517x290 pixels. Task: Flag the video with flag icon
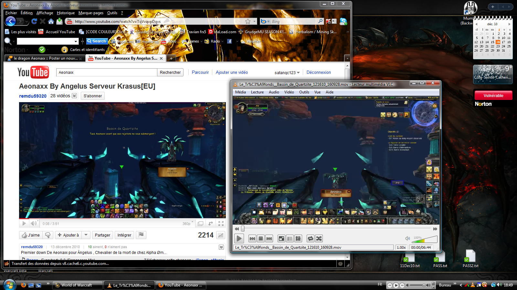[x=141, y=235]
